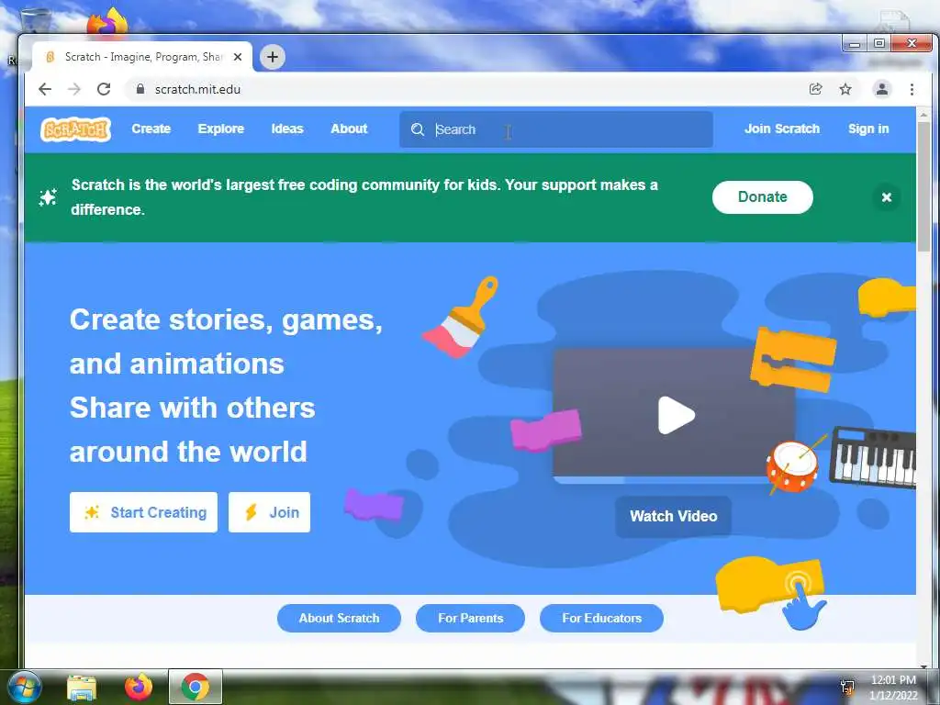Click the search magnifier icon
The height and width of the screenshot is (705, 940).
pos(418,129)
